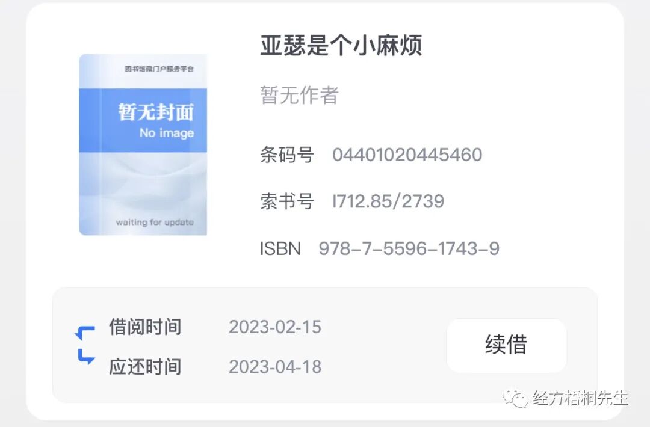
Task: Click the 经方梧桐先生 watermark text
Action: [x=580, y=398]
